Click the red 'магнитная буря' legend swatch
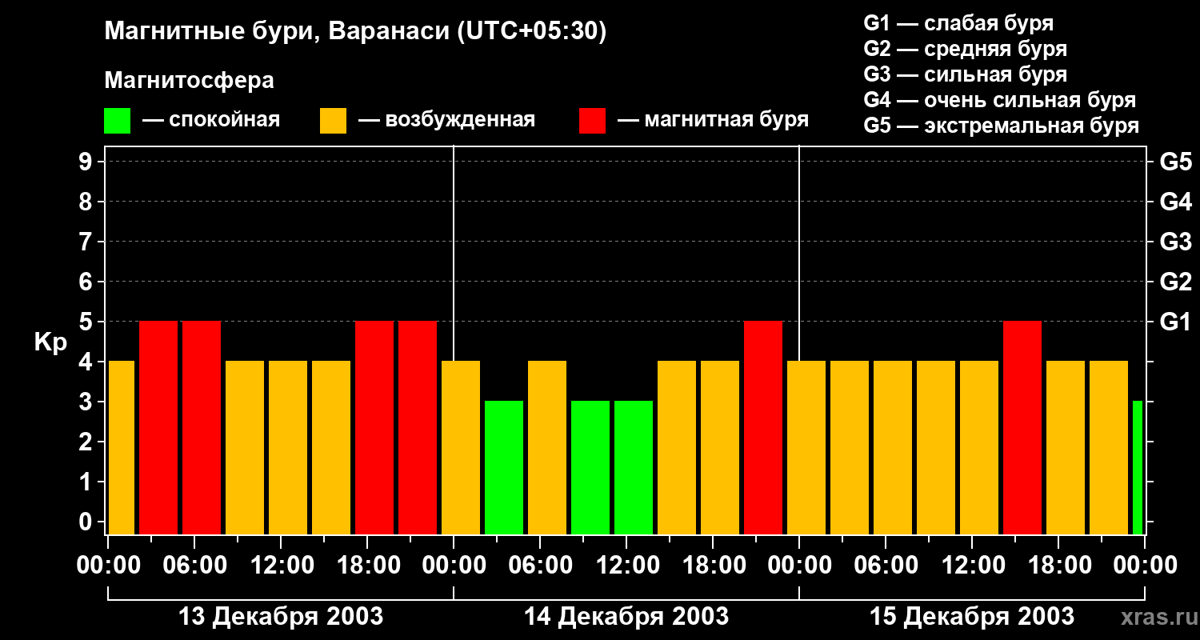The width and height of the screenshot is (1200, 640). point(592,121)
